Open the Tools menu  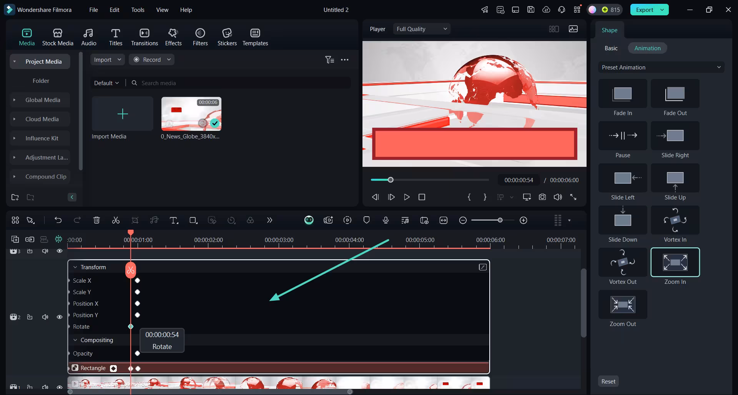(138, 10)
